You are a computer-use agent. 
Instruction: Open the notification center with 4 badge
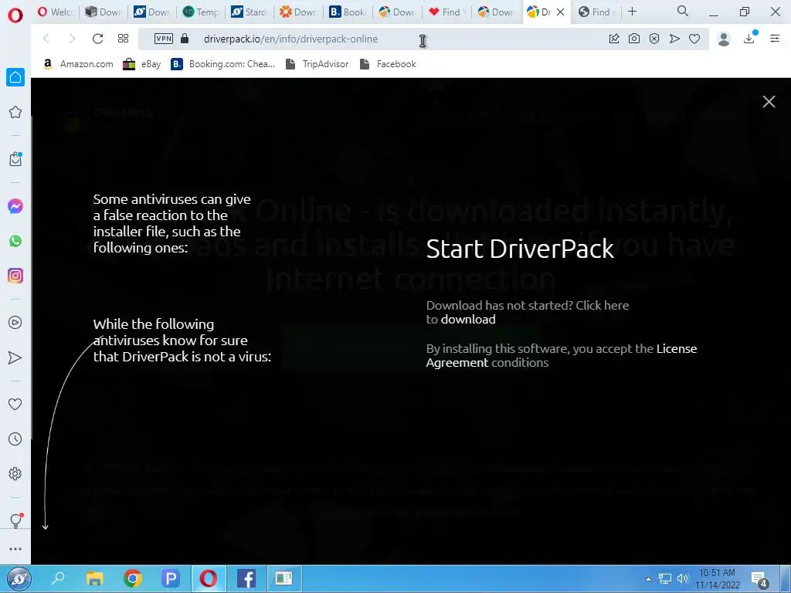tap(759, 579)
